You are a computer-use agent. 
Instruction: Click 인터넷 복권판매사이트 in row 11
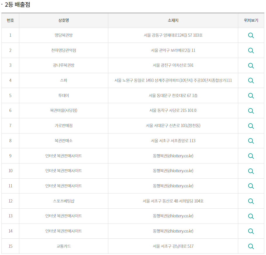click(64, 186)
